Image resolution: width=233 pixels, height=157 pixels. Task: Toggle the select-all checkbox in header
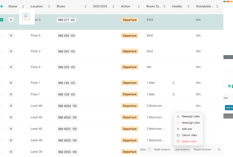1,6
